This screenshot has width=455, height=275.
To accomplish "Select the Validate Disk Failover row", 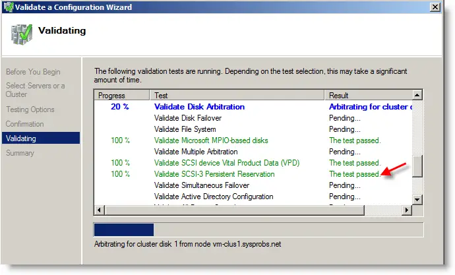I will (253, 118).
